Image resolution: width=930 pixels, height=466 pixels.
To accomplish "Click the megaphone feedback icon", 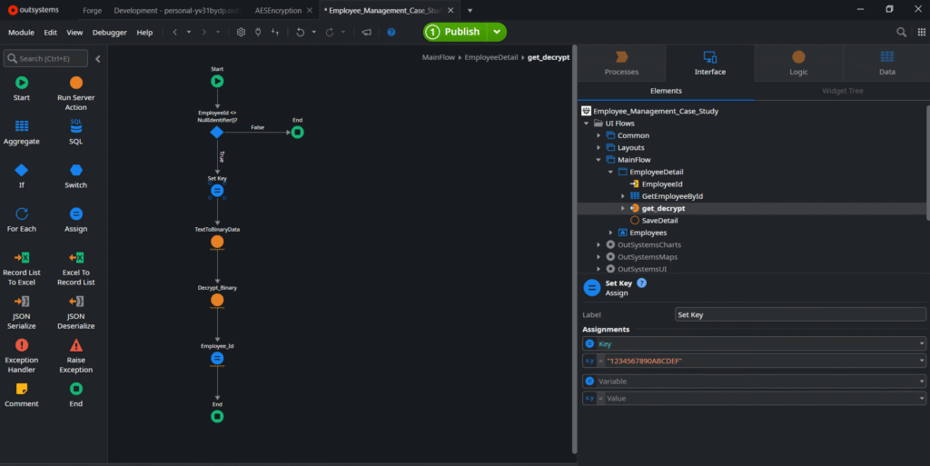I will (x=367, y=32).
